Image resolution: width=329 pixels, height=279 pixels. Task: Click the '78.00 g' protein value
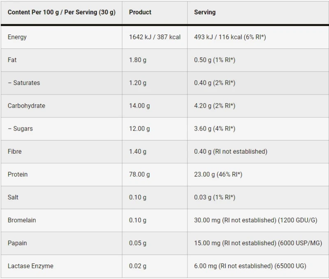pos(139,174)
